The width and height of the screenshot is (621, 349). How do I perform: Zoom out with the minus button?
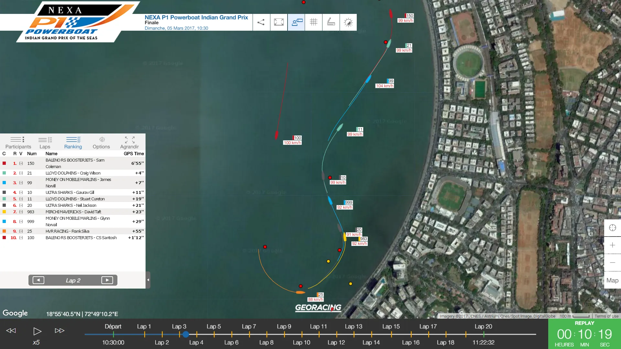point(613,263)
